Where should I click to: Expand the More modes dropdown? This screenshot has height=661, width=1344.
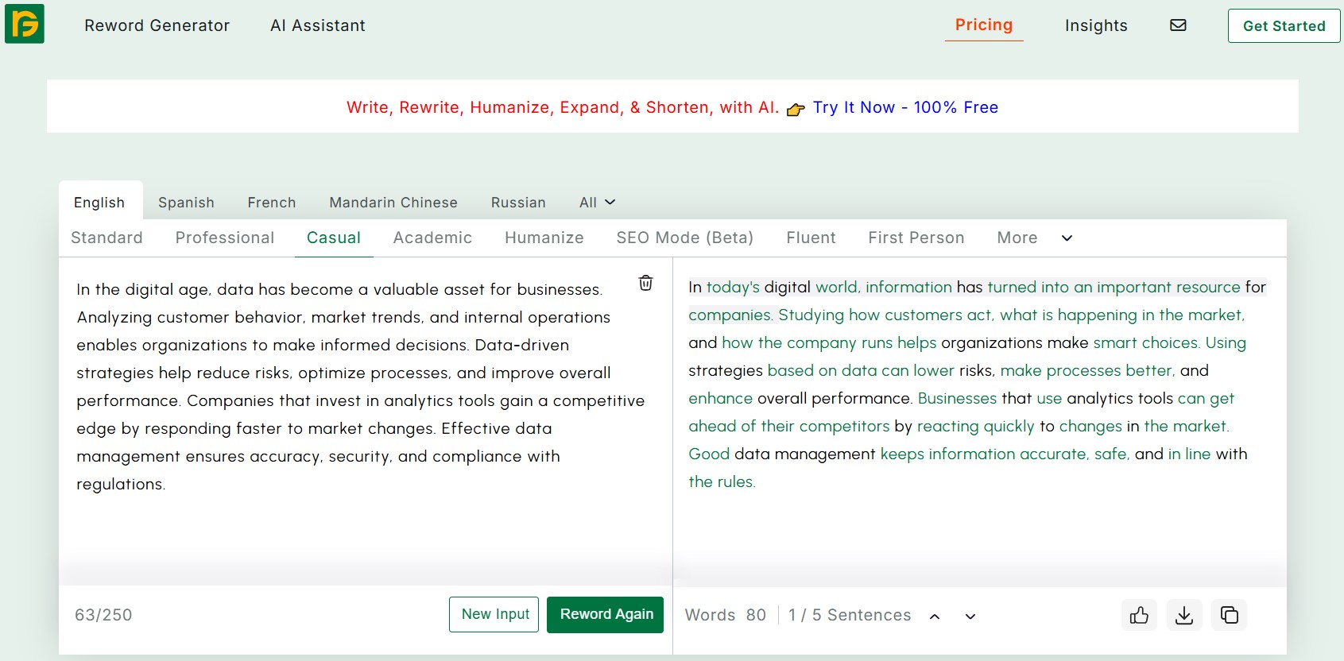(x=1067, y=238)
